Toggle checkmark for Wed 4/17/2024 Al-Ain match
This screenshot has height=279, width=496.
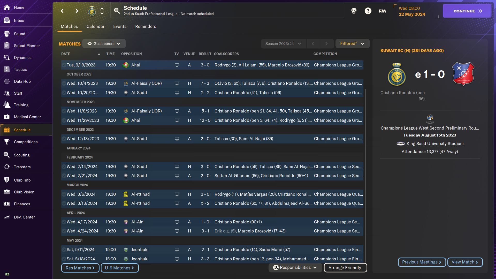click(x=64, y=222)
